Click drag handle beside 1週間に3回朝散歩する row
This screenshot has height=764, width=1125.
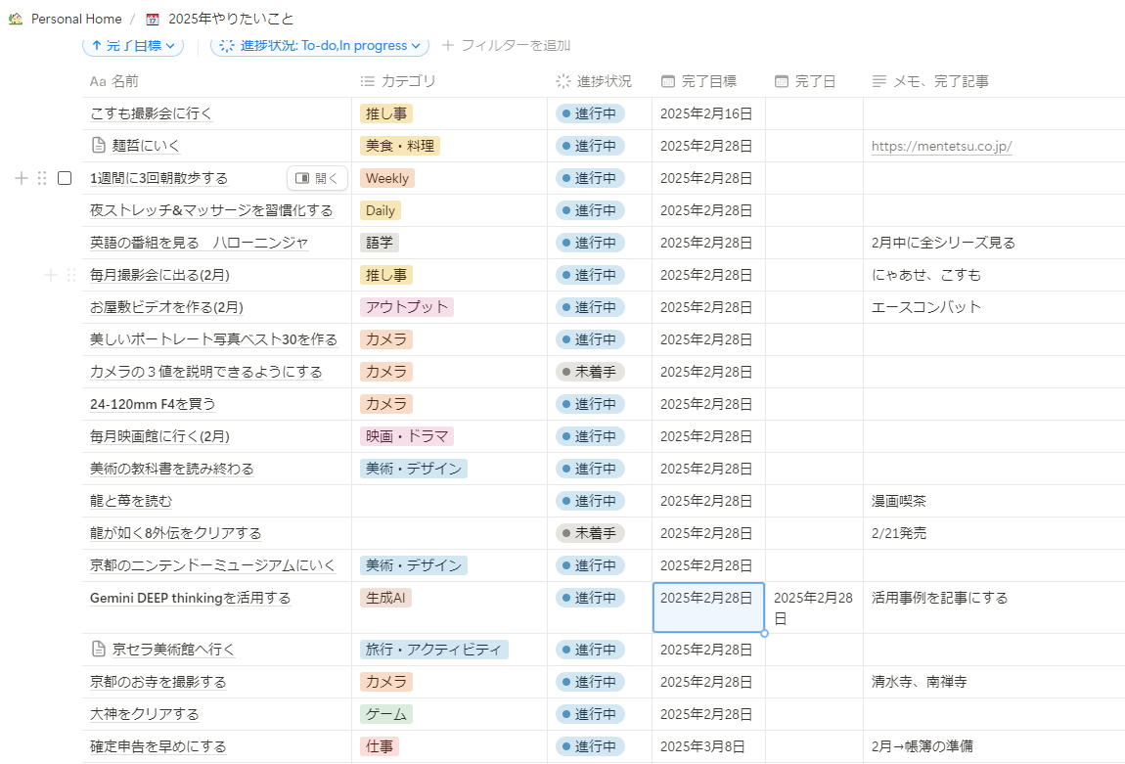tap(42, 178)
